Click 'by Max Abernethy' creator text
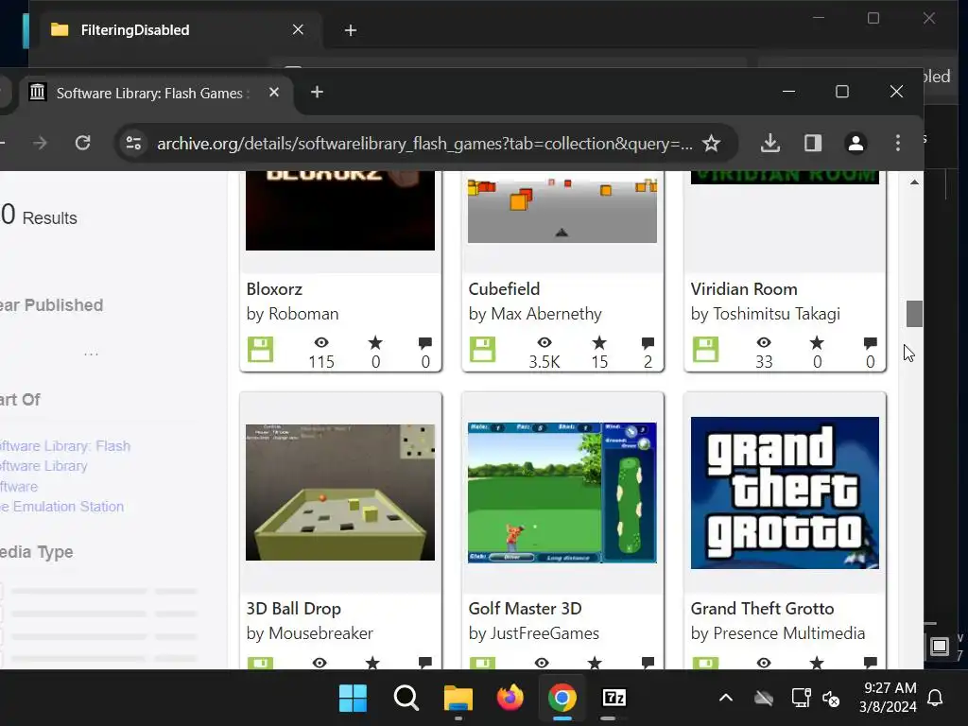 [535, 314]
